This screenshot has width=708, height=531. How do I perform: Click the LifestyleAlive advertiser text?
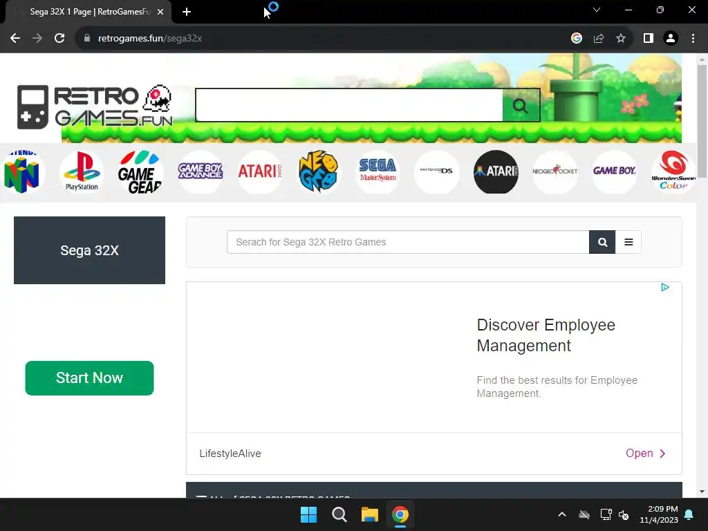[230, 454]
